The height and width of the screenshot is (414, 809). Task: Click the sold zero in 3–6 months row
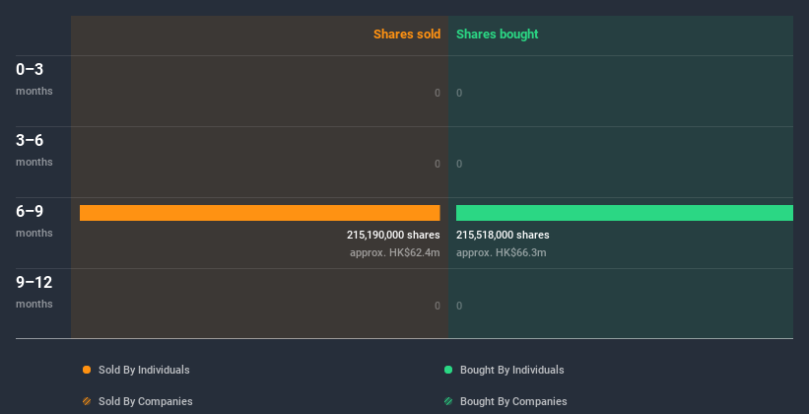[x=438, y=165]
